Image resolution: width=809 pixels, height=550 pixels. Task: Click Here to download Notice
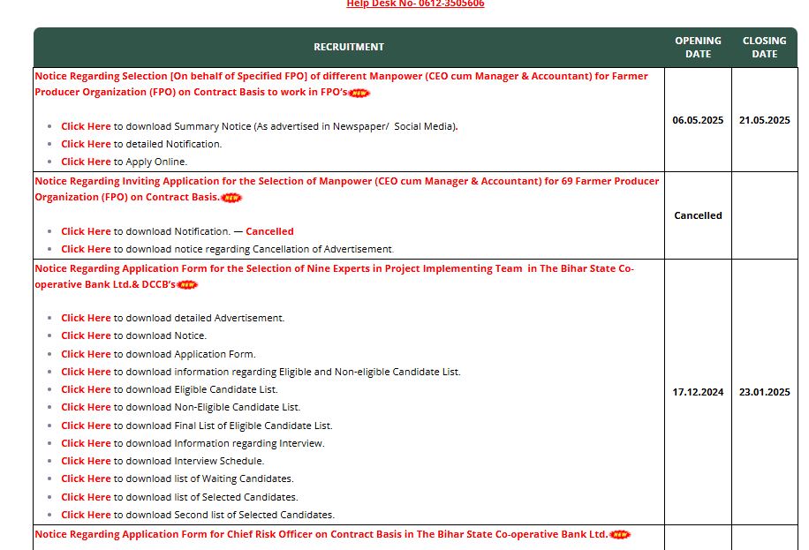pos(86,335)
